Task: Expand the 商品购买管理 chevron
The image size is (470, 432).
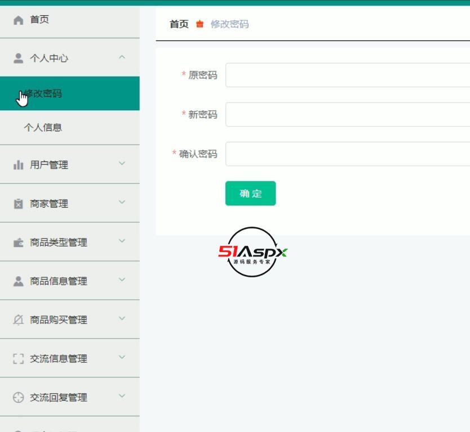Action: coord(122,318)
